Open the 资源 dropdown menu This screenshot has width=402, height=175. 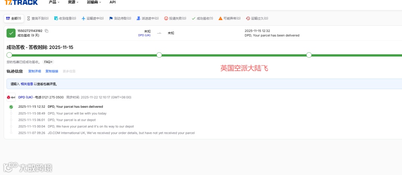click(x=73, y=2)
